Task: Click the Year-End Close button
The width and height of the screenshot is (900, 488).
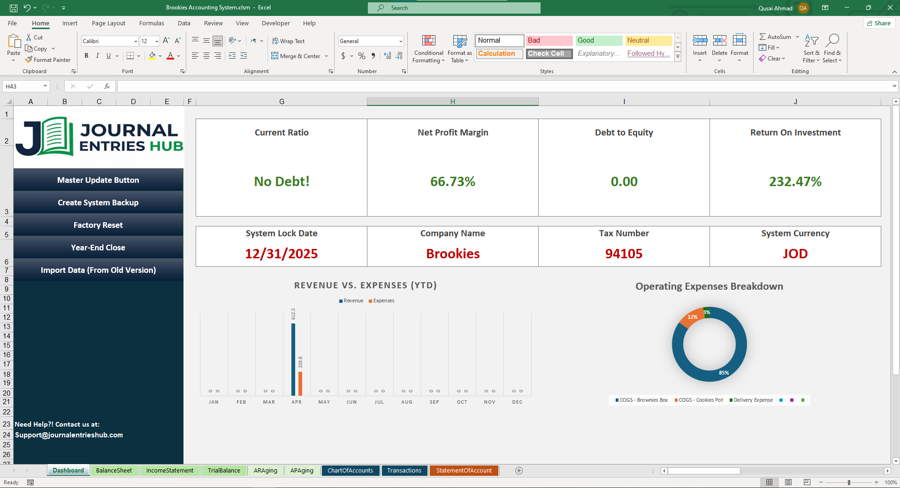Action: point(98,248)
